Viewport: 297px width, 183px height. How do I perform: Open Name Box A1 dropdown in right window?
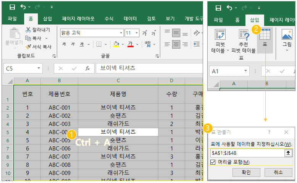[x=246, y=71]
